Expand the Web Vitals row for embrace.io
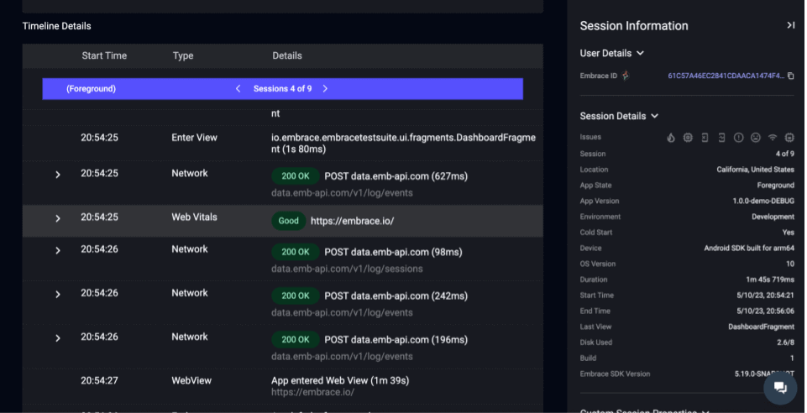The image size is (807, 413). 58,218
